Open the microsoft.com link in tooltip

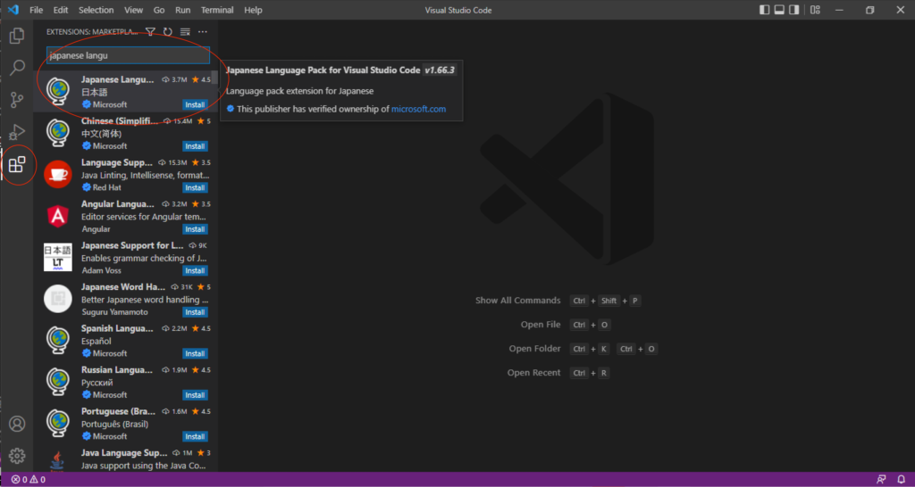418,109
